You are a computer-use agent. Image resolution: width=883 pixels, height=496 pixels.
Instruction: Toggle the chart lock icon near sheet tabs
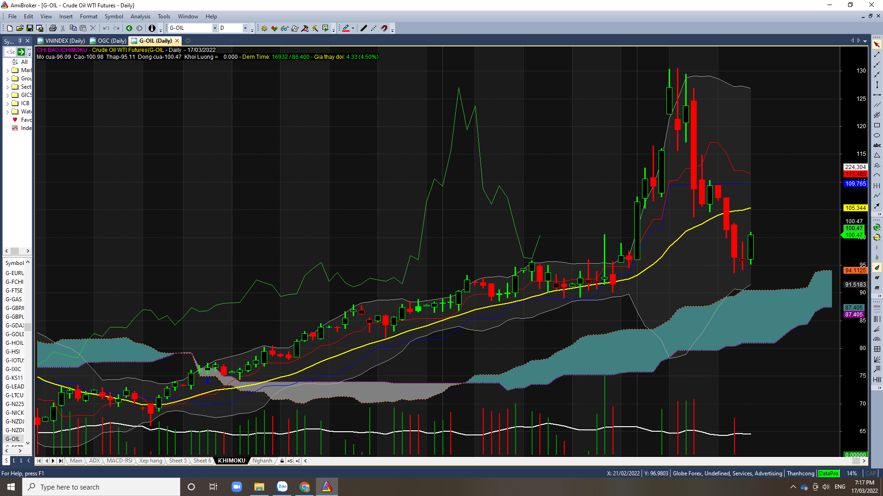[x=282, y=461]
